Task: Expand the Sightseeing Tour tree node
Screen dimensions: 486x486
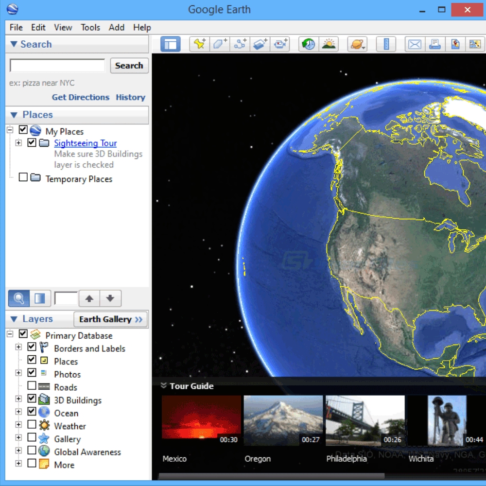Action: pos(18,143)
